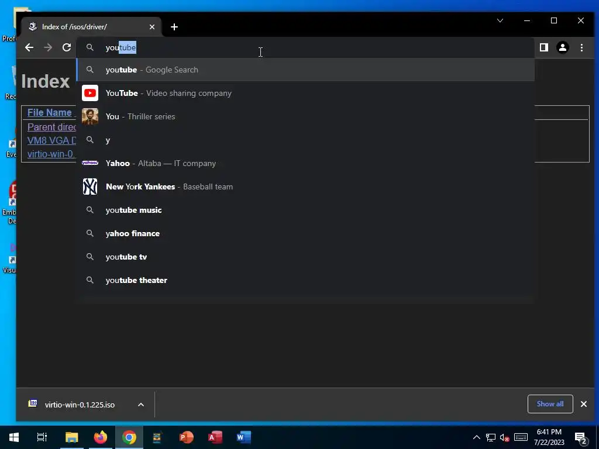The width and height of the screenshot is (599, 449).
Task: Open Task View on the taskbar
Action: click(42, 437)
